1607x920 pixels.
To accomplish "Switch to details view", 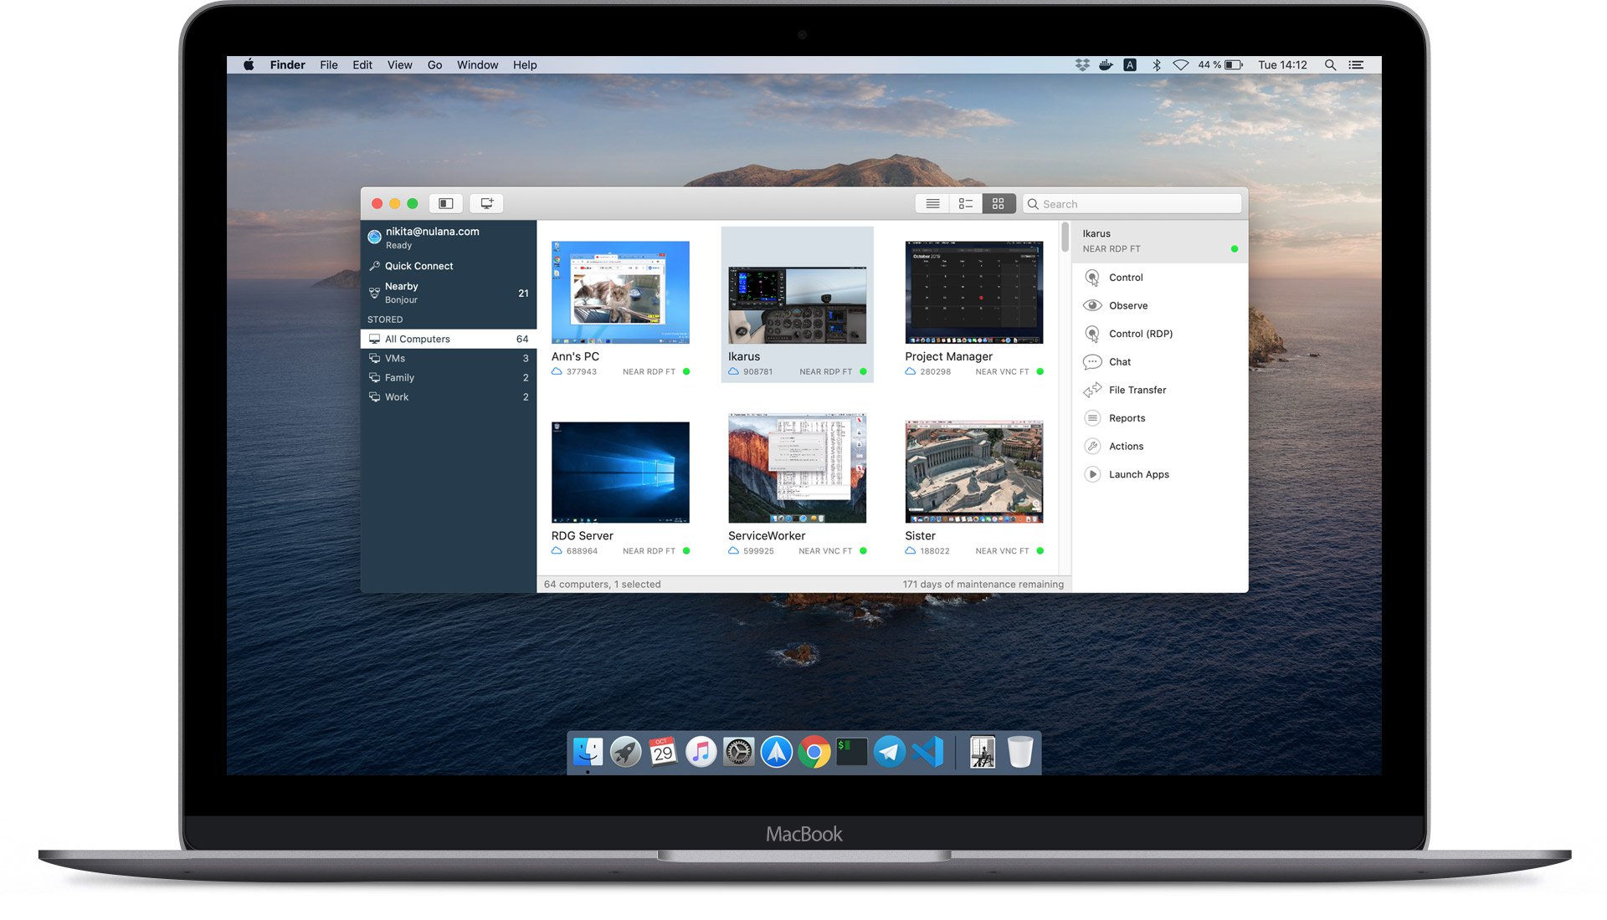I will [x=965, y=202].
